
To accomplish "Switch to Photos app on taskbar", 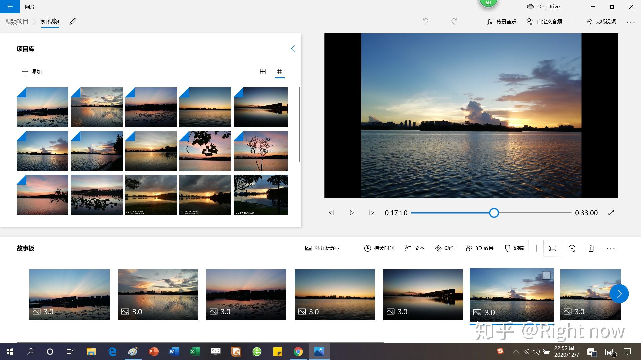I will click(x=319, y=352).
